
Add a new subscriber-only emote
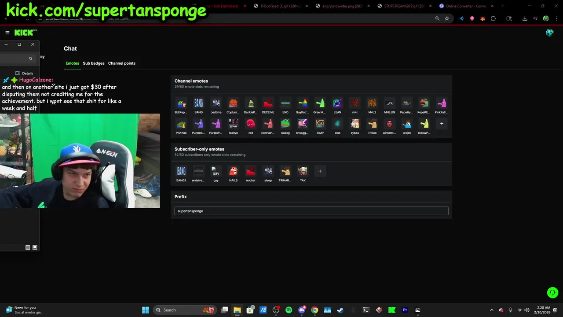320,171
